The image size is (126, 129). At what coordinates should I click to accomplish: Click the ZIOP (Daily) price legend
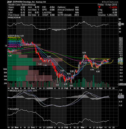click(x=16, y=36)
